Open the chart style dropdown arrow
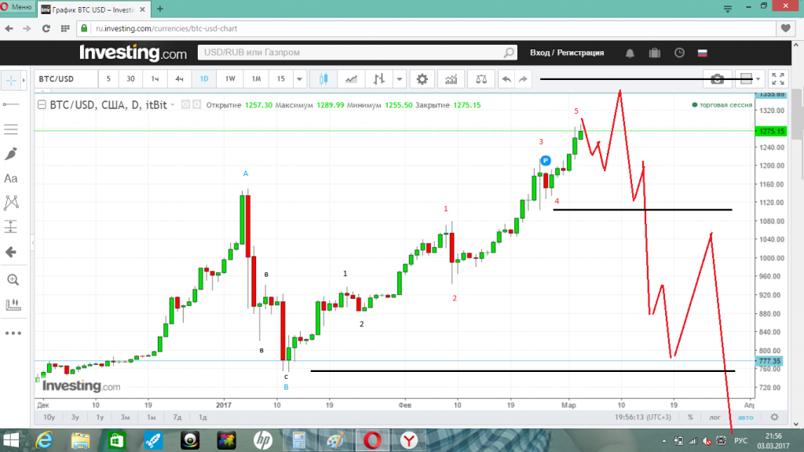Image resolution: width=804 pixels, height=452 pixels. click(x=400, y=79)
